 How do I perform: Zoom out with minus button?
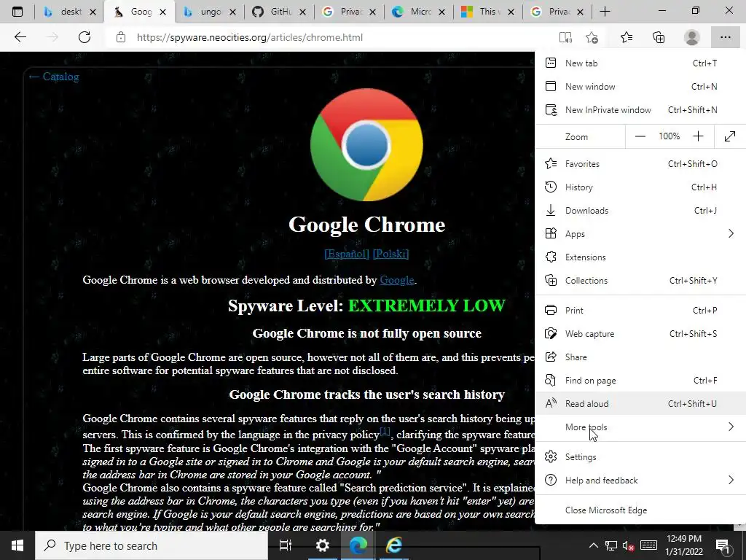click(640, 136)
